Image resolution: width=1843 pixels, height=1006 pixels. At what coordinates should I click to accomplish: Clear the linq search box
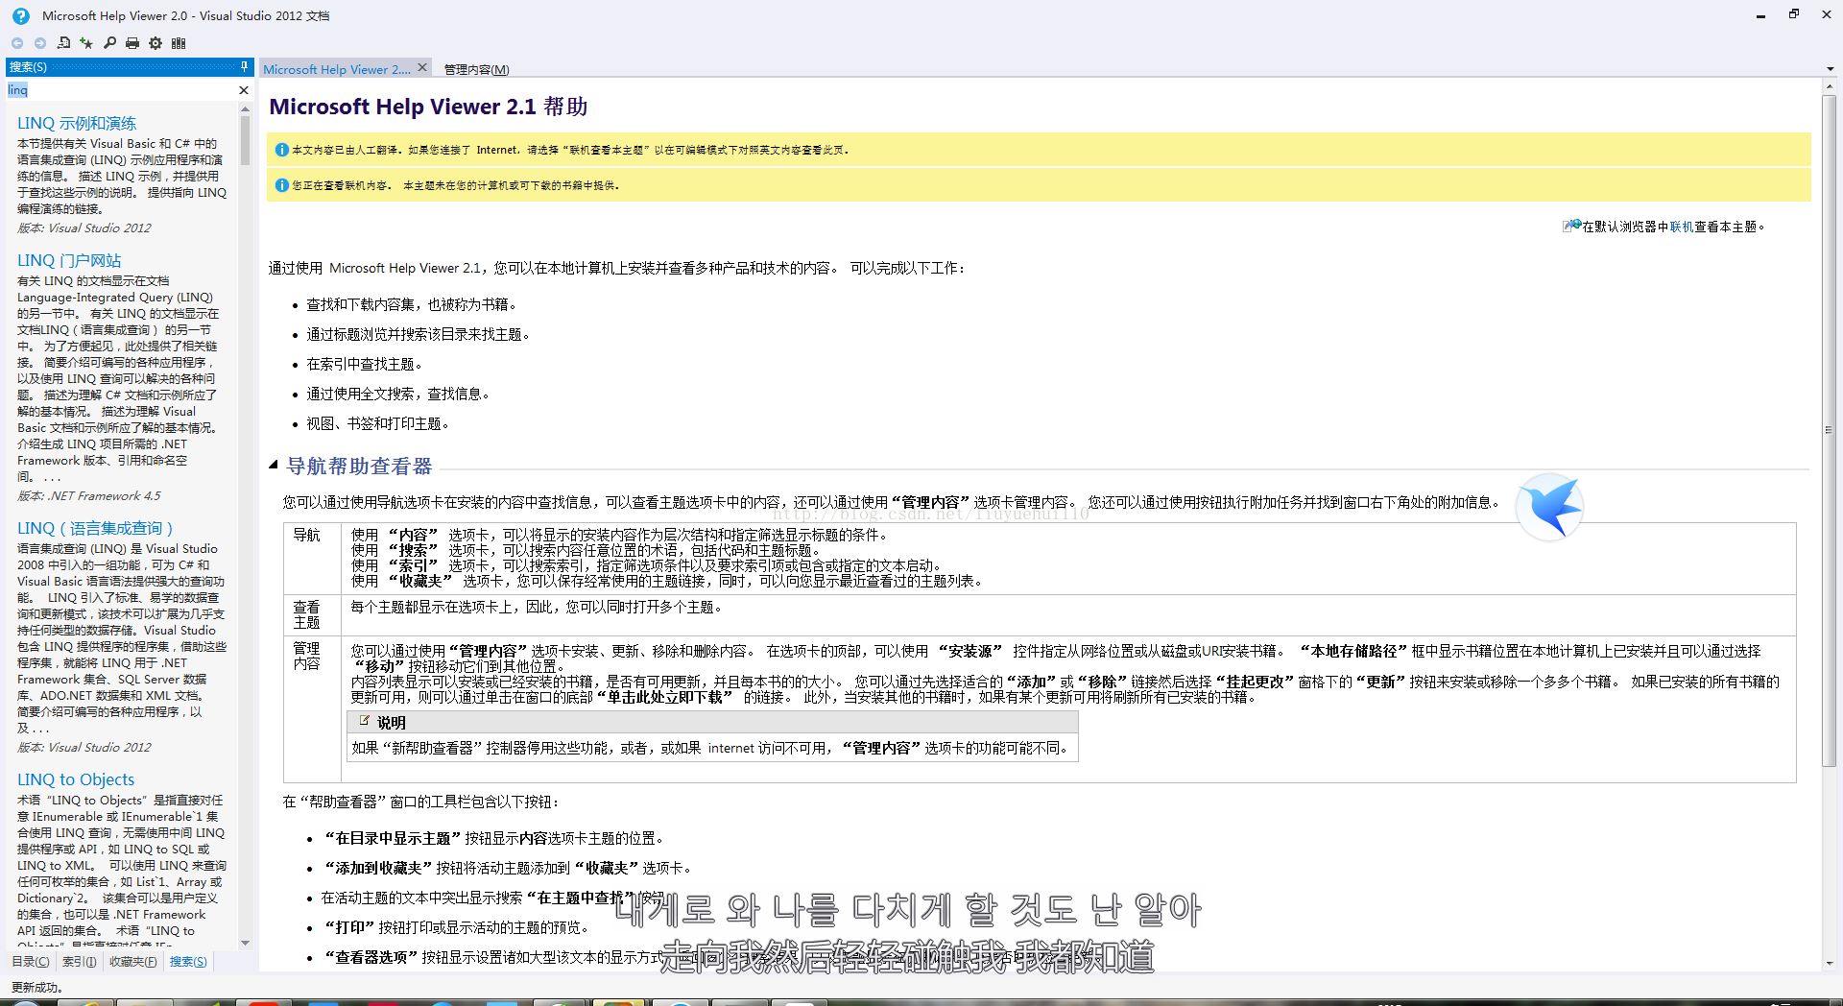pos(244,90)
